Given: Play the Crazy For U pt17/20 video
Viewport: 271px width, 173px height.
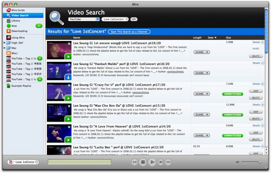Looking at the screenshot, I should pyautogui.click(x=68, y=98).
